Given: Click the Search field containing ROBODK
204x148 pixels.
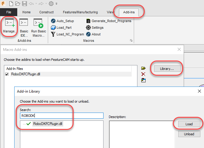Looking at the screenshot, I should [x=61, y=115].
